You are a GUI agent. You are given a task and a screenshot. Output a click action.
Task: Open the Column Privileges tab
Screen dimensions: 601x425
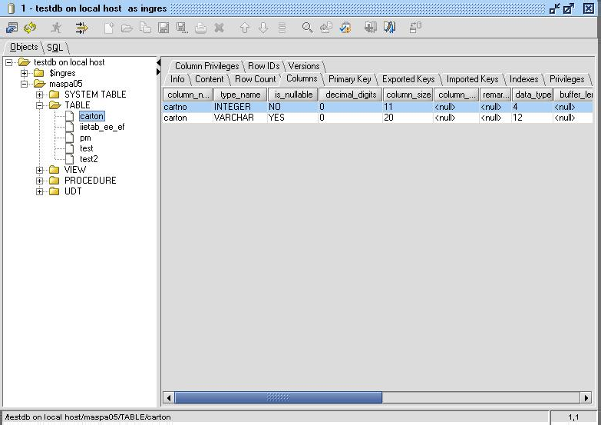[207, 66]
